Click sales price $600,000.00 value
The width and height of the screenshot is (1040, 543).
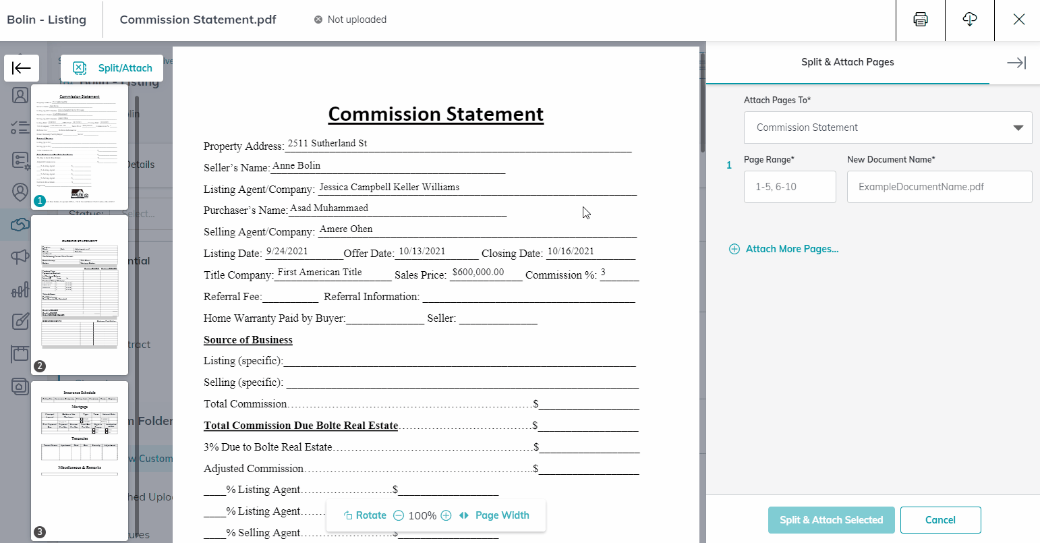[478, 272]
